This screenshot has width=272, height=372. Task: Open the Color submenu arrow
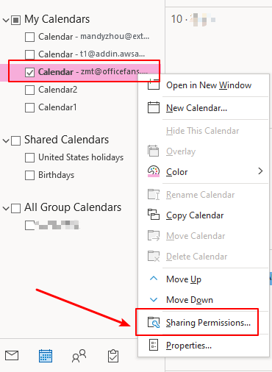tap(260, 171)
